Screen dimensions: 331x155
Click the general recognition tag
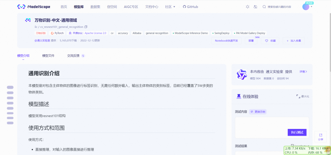pos(157,33)
